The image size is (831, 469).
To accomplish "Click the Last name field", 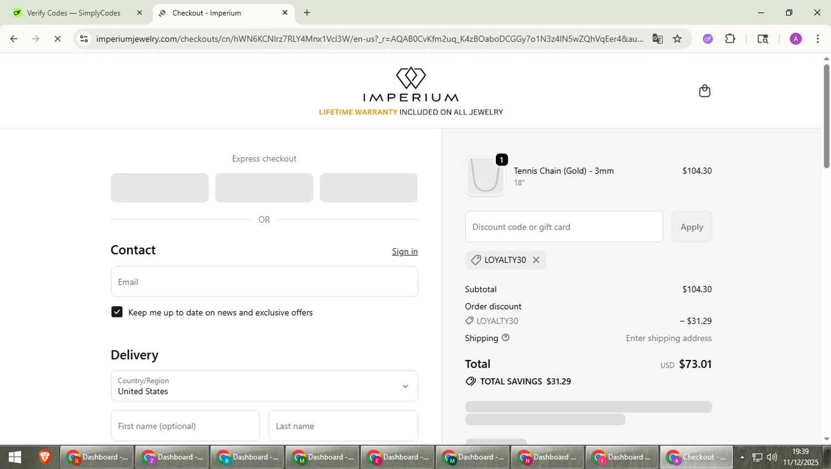I will (x=343, y=426).
